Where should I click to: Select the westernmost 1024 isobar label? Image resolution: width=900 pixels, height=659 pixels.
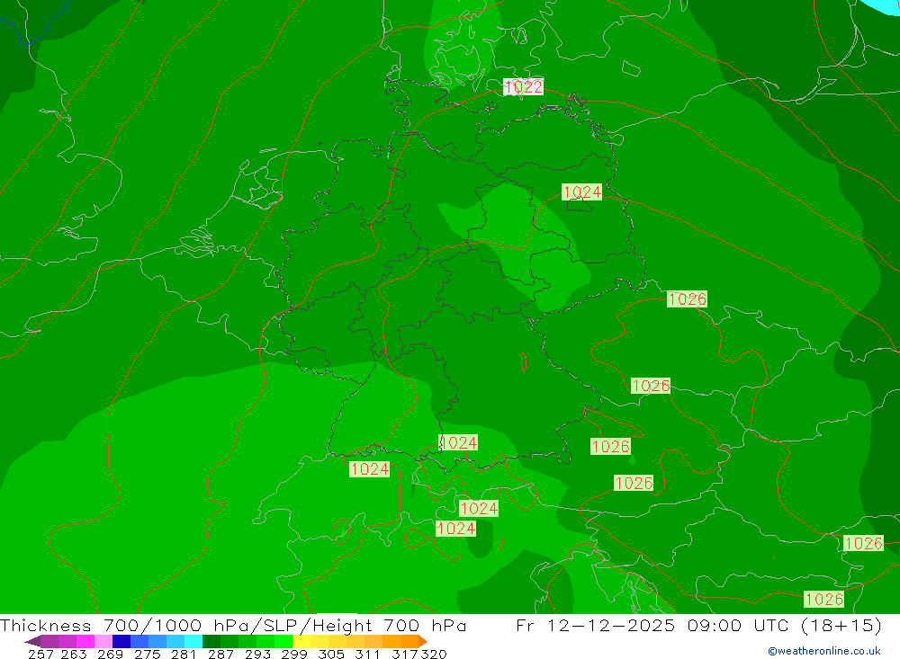pyautogui.click(x=370, y=469)
